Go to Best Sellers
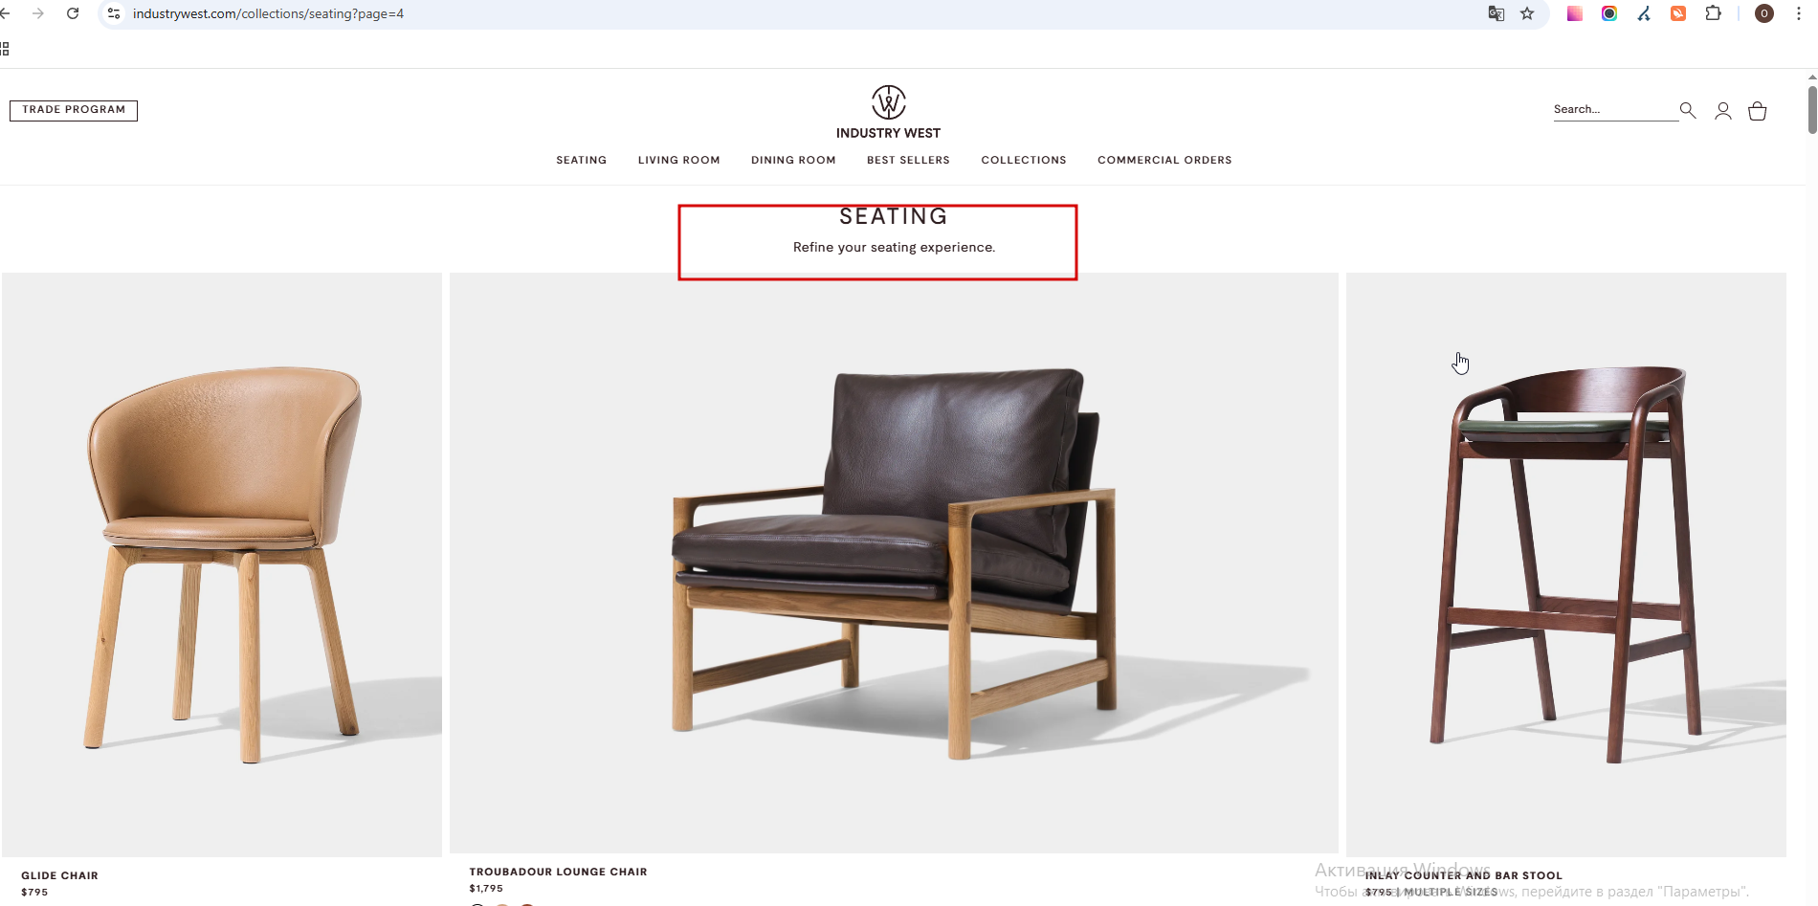Viewport: 1818px width, 906px height. (x=908, y=160)
